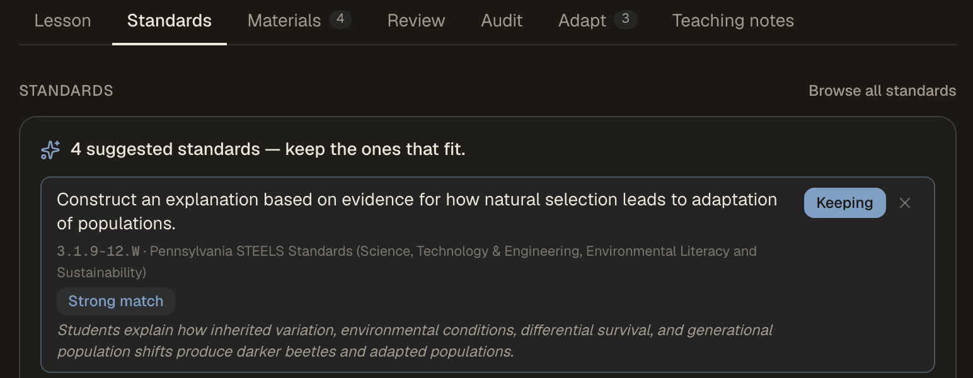Follow the Browse all standards link
Image resolution: width=973 pixels, height=378 pixels.
pyautogui.click(x=882, y=91)
